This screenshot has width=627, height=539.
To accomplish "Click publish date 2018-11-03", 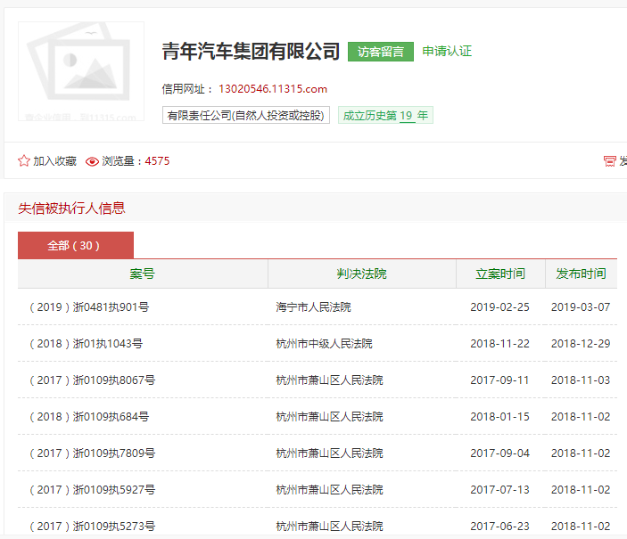I will pyautogui.click(x=581, y=380).
